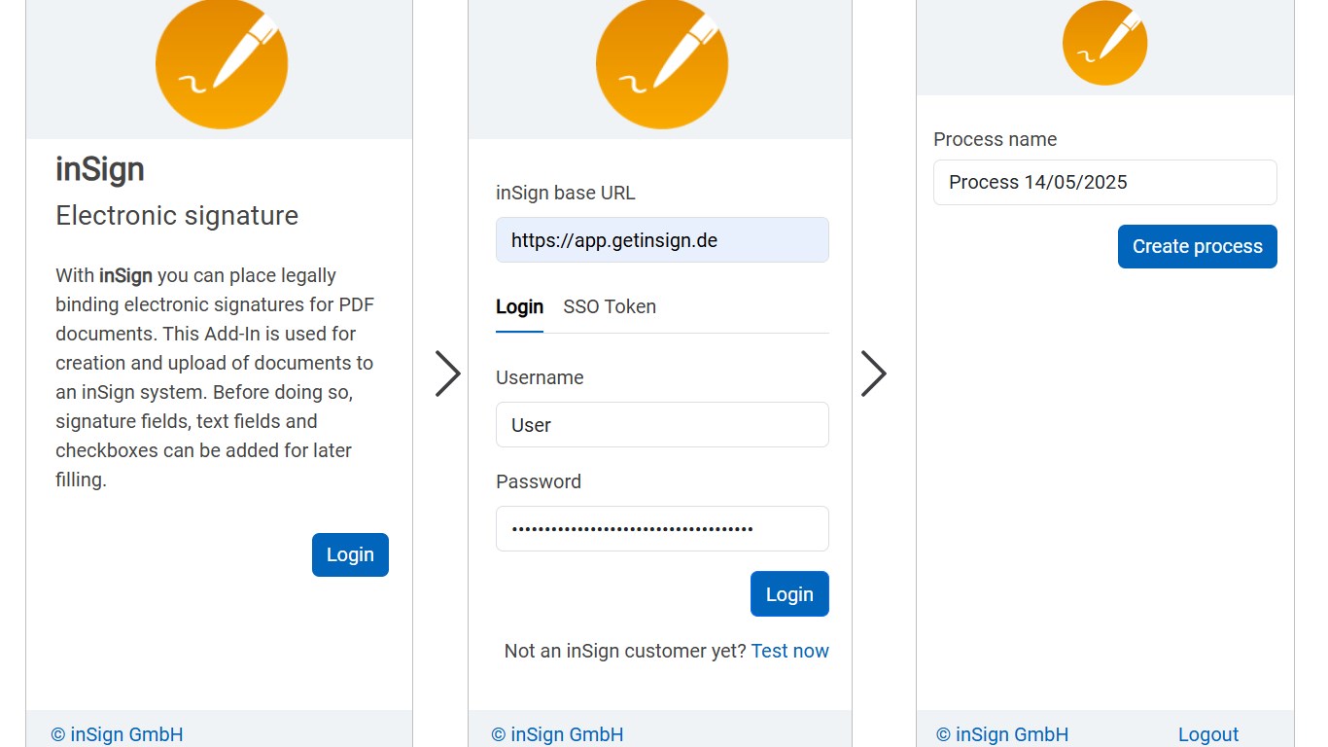Focus the Process name text field
Screen dimensions: 1328x747
1104,183
